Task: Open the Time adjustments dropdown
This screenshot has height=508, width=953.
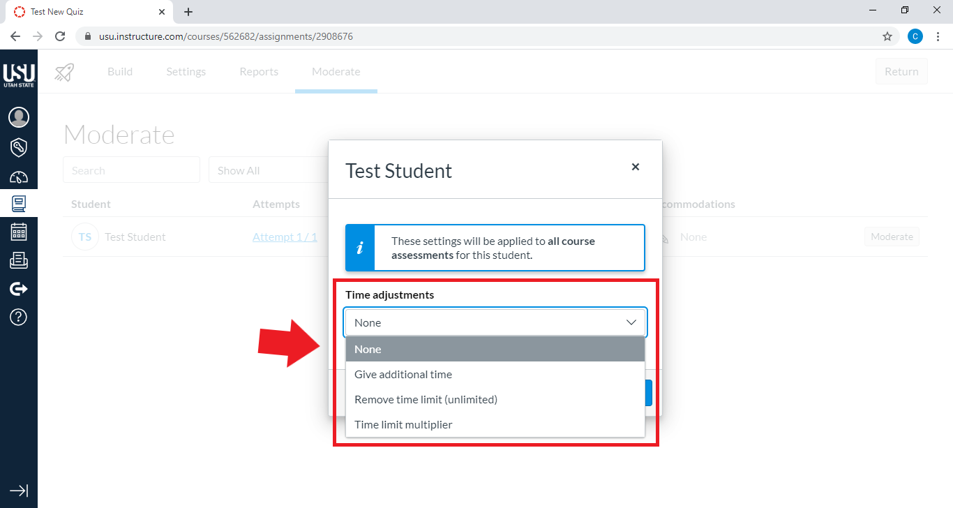Action: point(495,322)
